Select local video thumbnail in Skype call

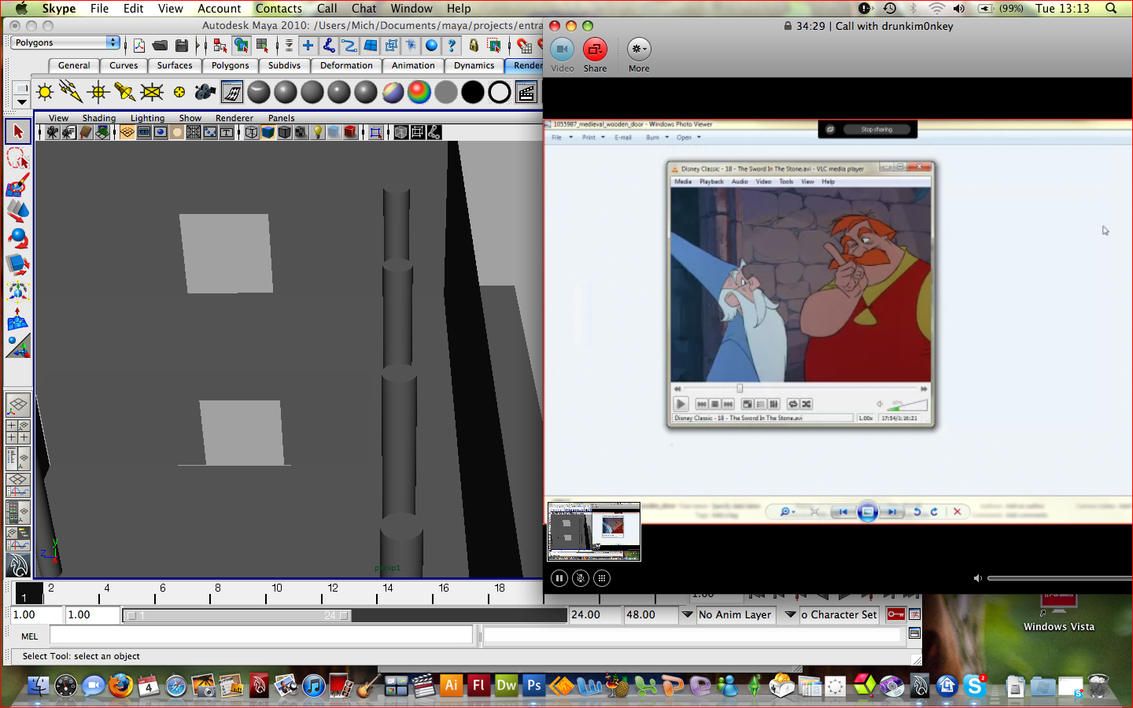click(594, 532)
